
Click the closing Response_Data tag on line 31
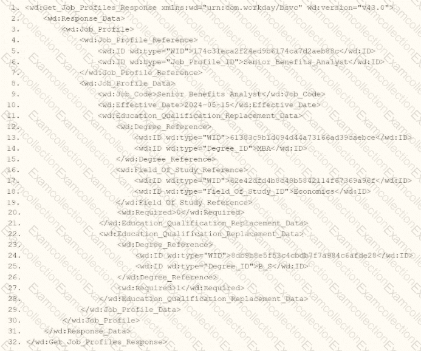(87, 331)
